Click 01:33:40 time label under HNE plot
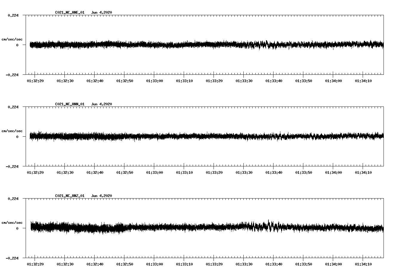Viewport: 405px width, 275px height. coord(274,81)
